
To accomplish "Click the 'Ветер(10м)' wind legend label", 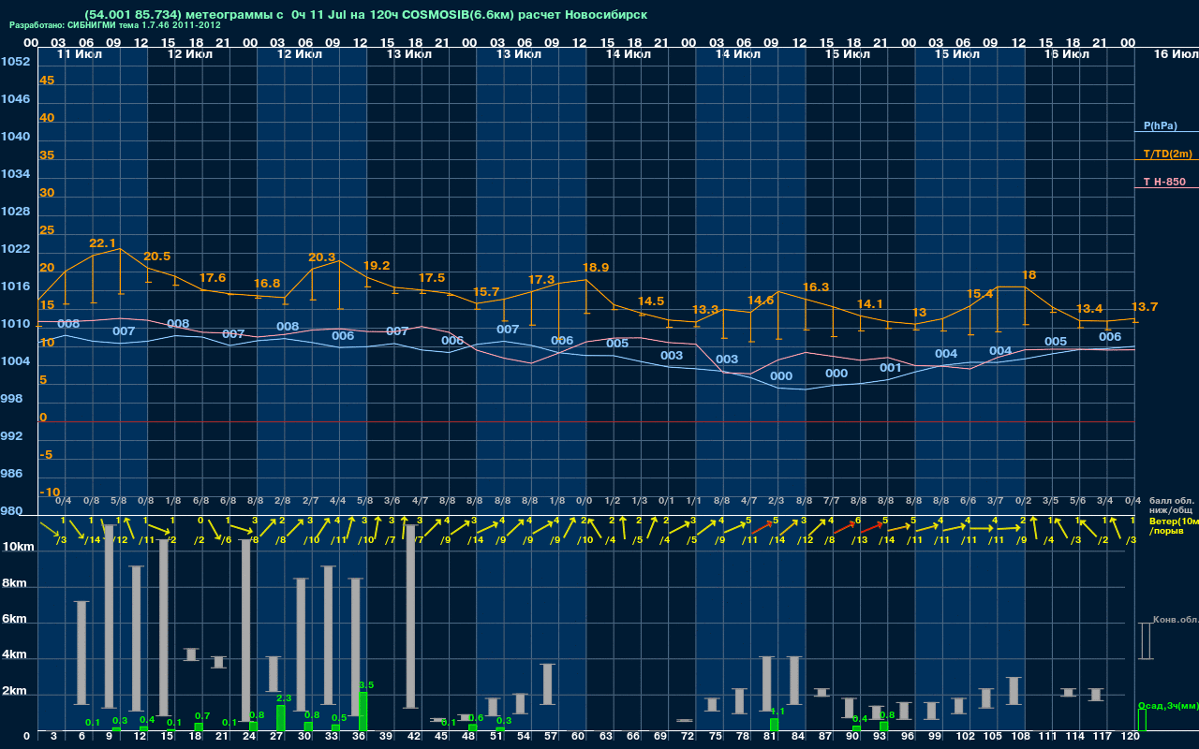I will pos(1173,521).
